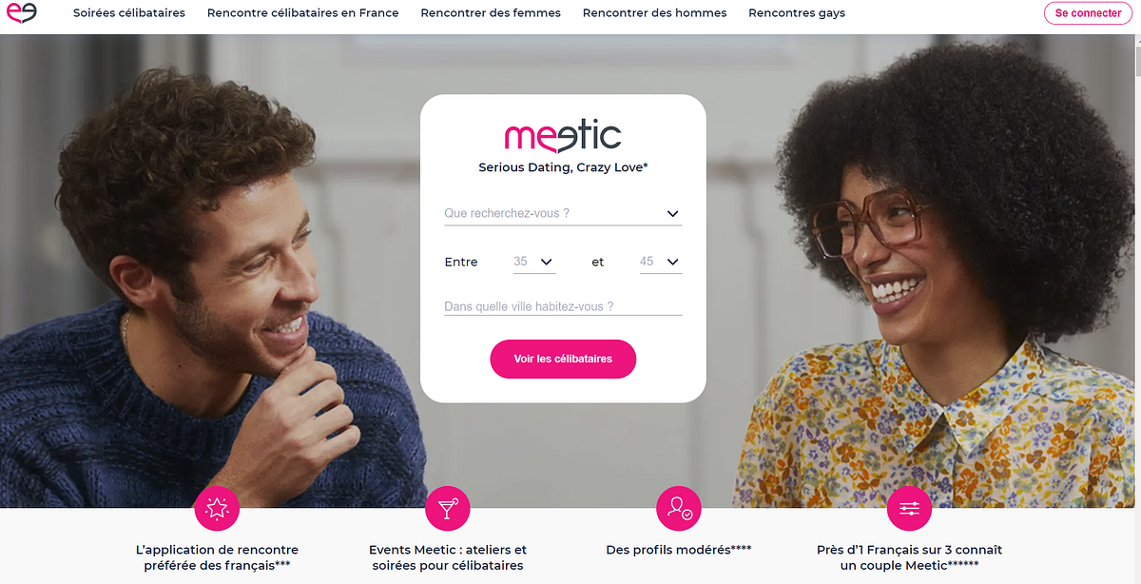Open the maximum age dropdown showing 45
This screenshot has height=584, width=1141.
[x=661, y=262]
